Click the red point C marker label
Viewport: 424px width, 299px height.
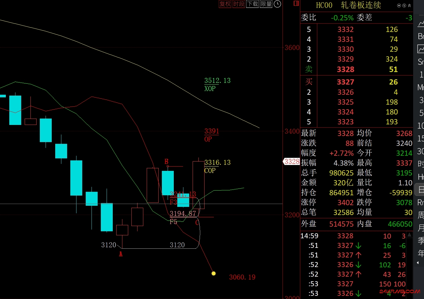(197, 223)
